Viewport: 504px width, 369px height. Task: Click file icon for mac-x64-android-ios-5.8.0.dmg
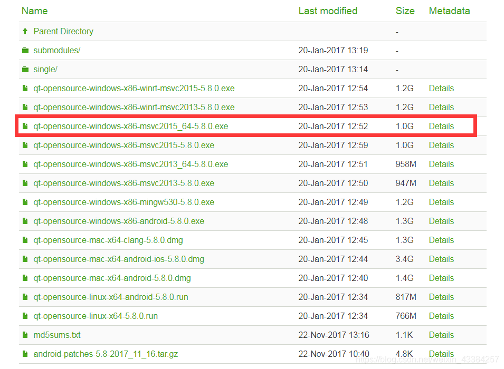click(x=25, y=259)
